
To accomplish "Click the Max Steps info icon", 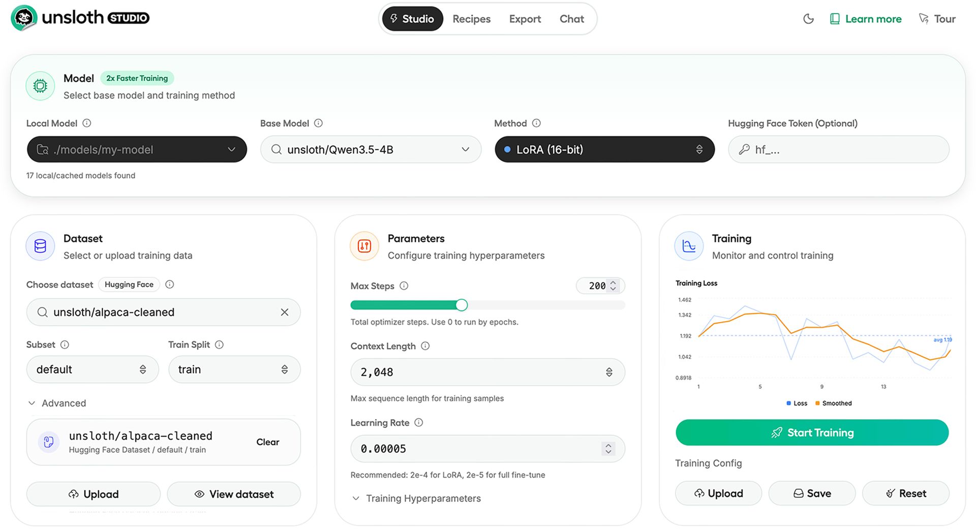I will (x=404, y=286).
